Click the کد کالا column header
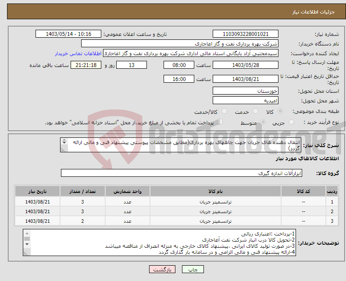 (x=303, y=191)
